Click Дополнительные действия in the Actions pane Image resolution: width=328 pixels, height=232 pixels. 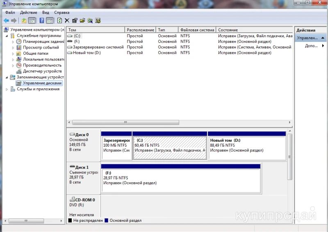tap(311, 46)
